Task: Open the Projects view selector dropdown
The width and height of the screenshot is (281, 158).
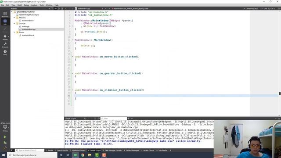Action: (x=30, y=8)
